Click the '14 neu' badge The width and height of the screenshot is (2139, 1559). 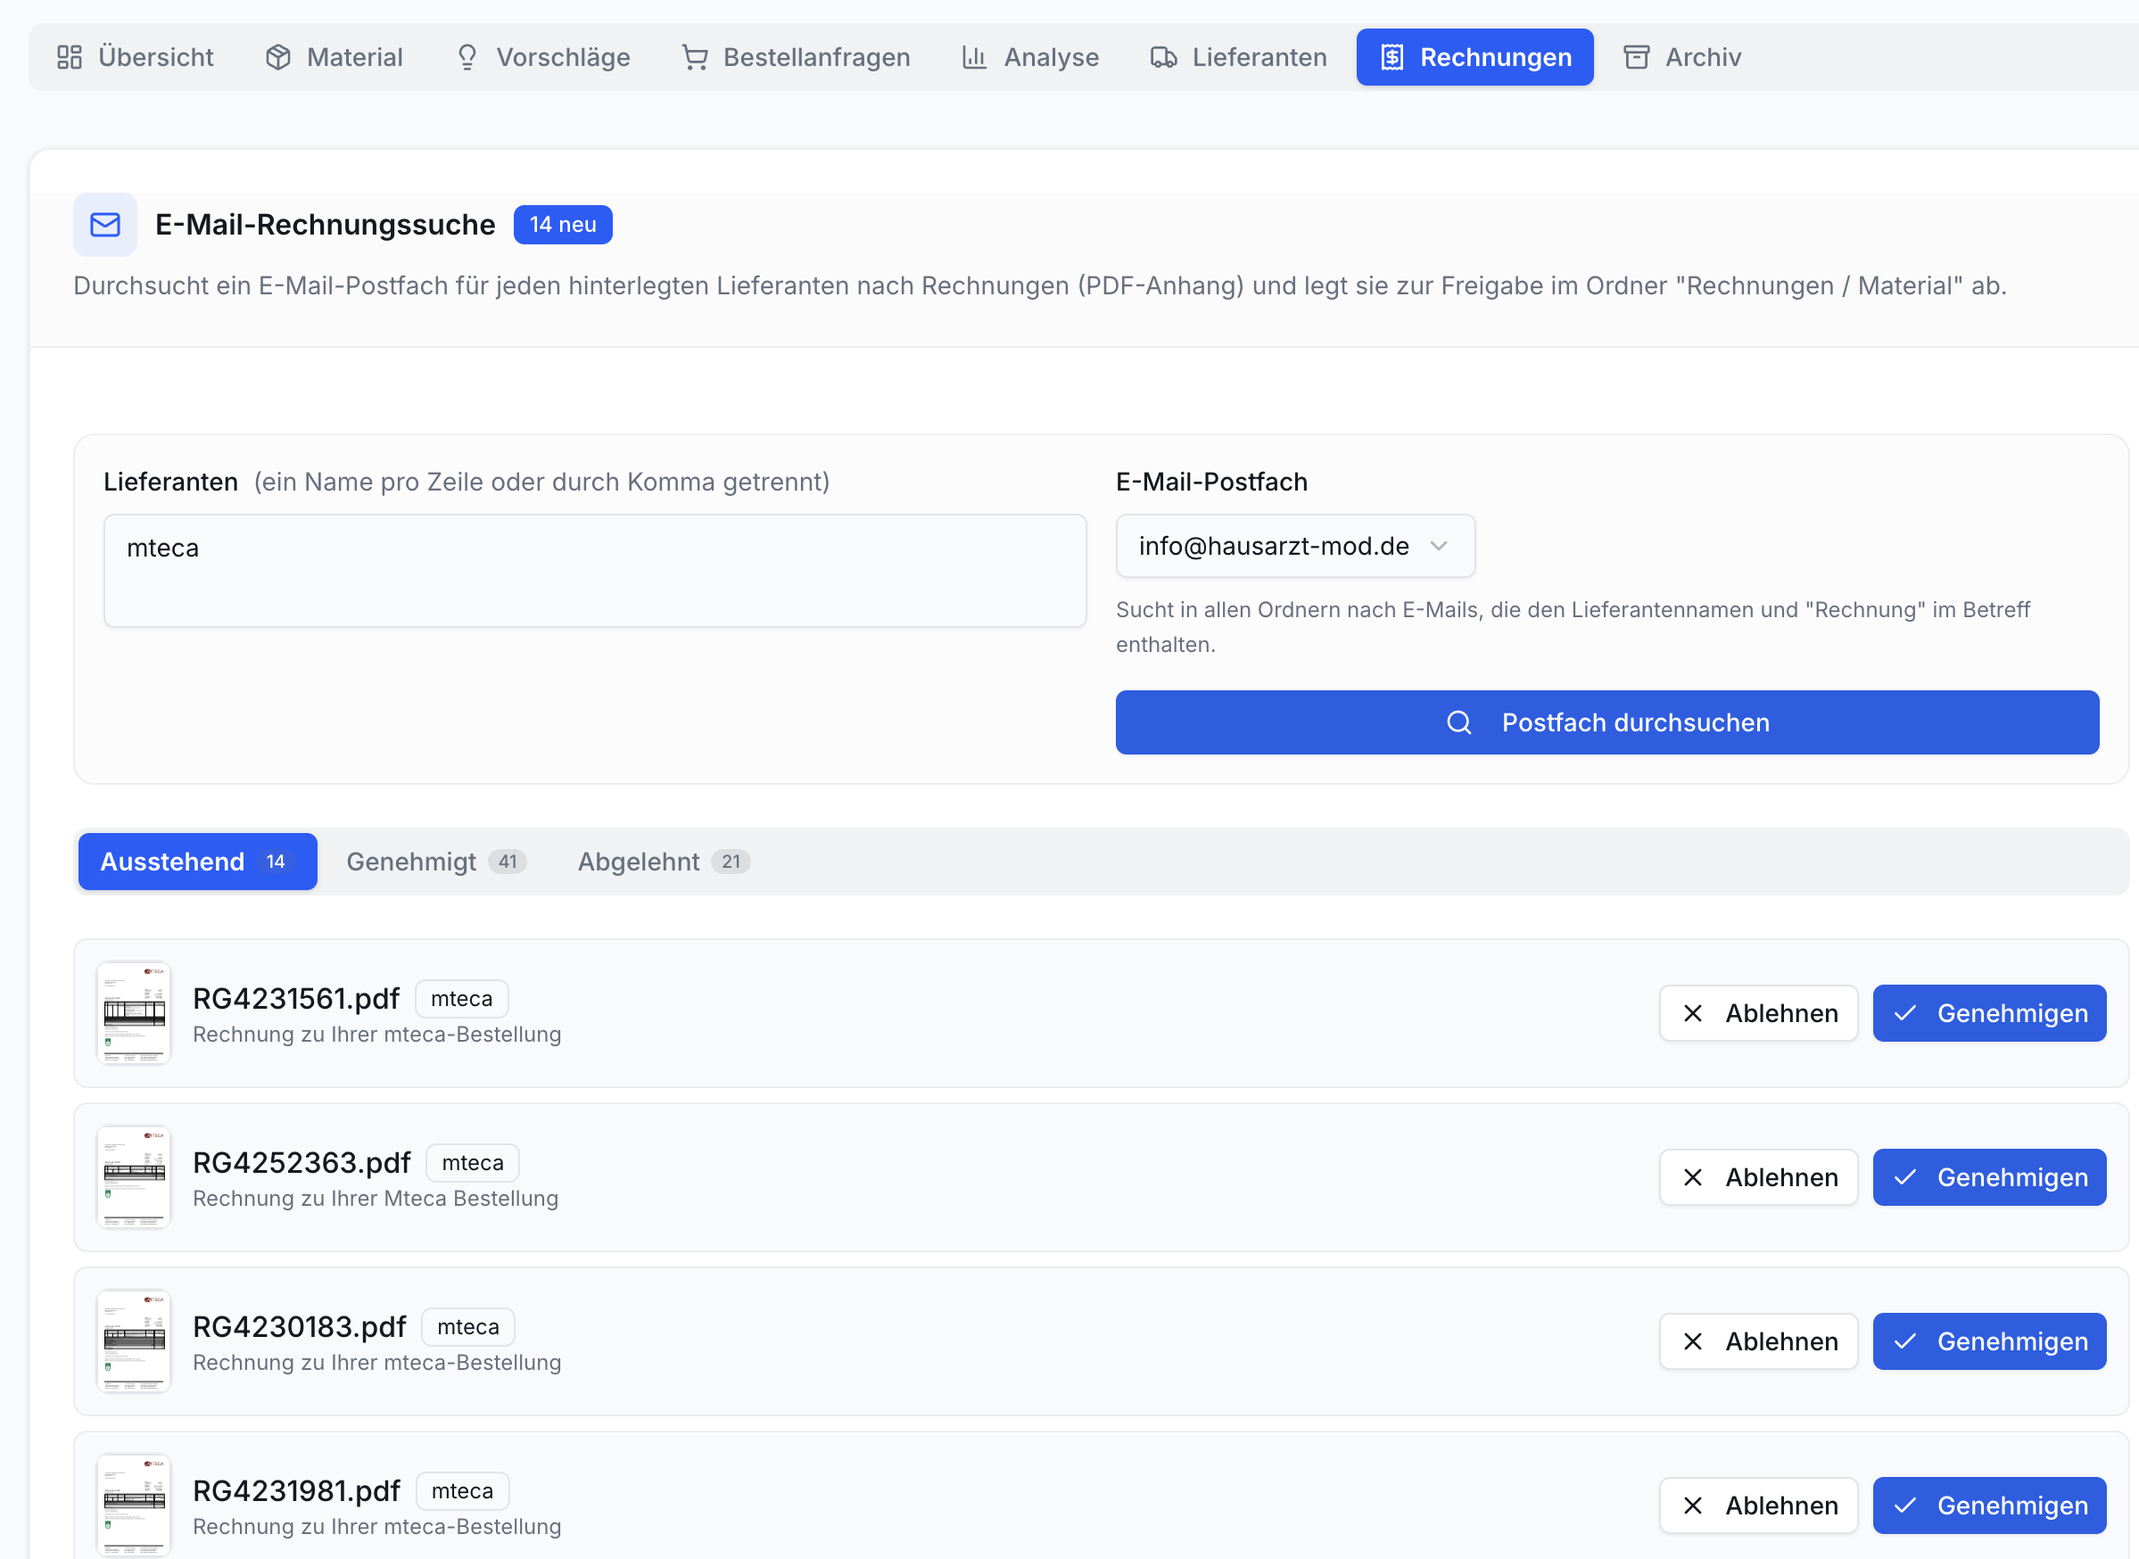tap(563, 225)
